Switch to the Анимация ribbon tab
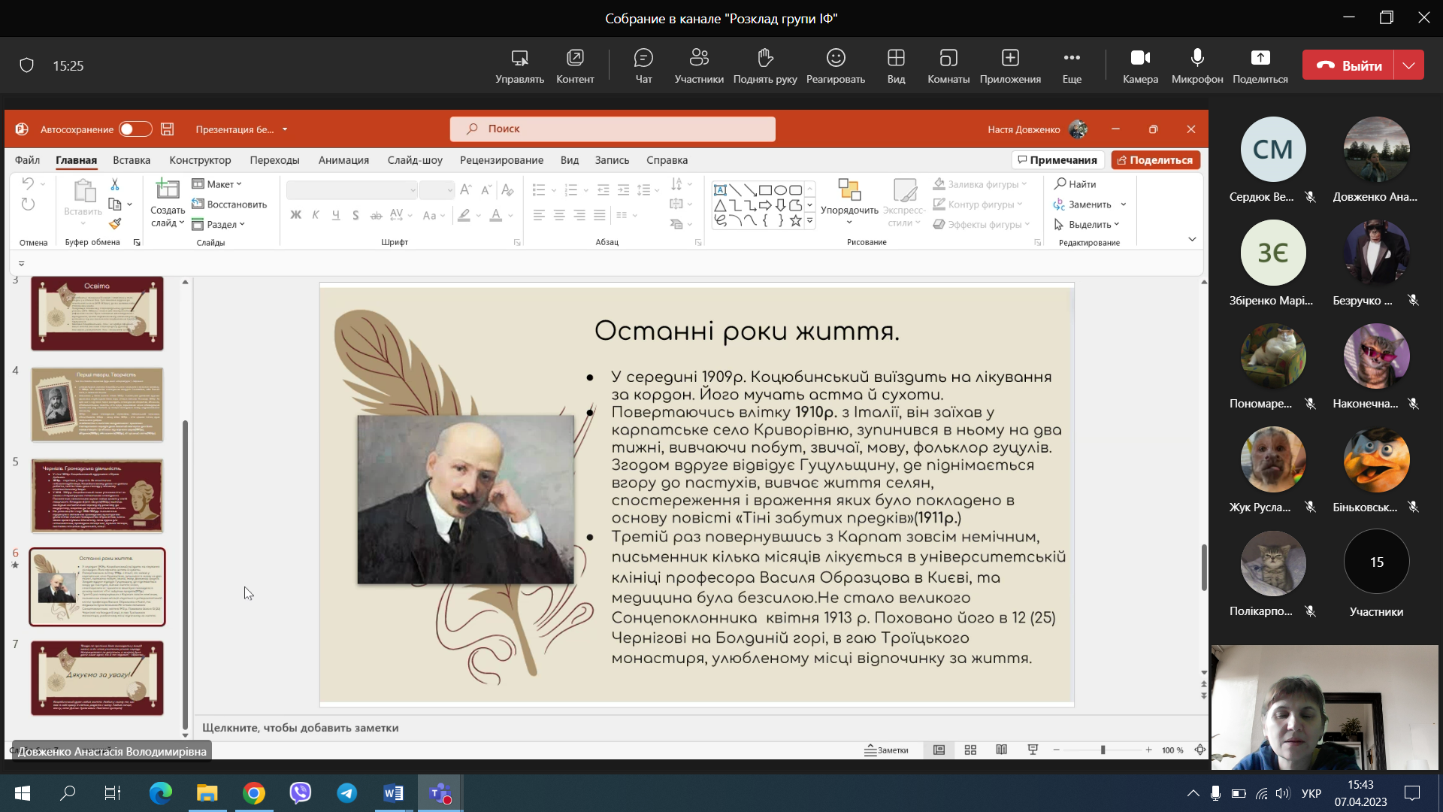The height and width of the screenshot is (812, 1443). [x=343, y=160]
